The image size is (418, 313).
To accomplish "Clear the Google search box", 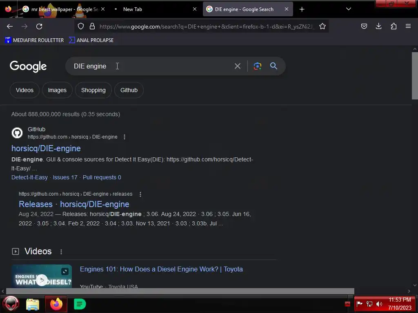I will [237, 66].
